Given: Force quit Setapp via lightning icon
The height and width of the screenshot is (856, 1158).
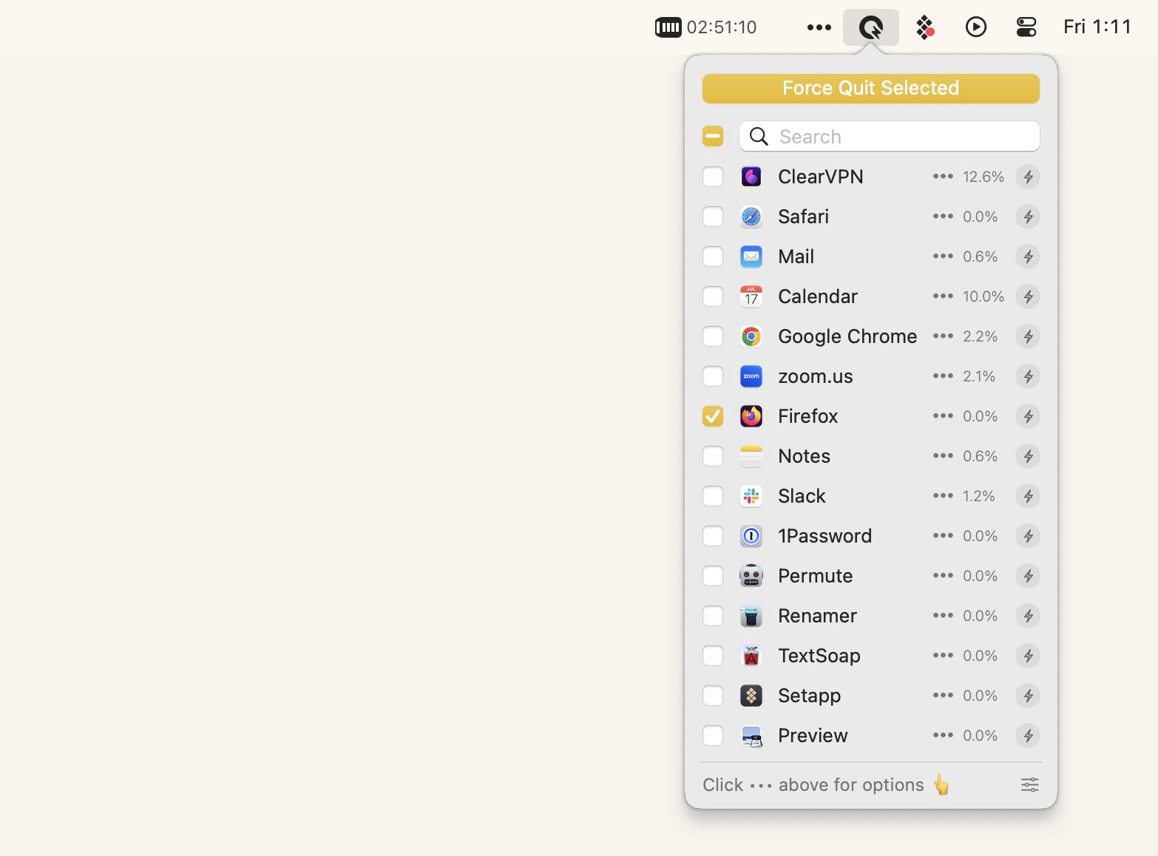Looking at the screenshot, I should (x=1028, y=696).
